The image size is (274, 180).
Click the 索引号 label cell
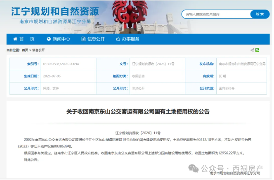click(x=25, y=64)
